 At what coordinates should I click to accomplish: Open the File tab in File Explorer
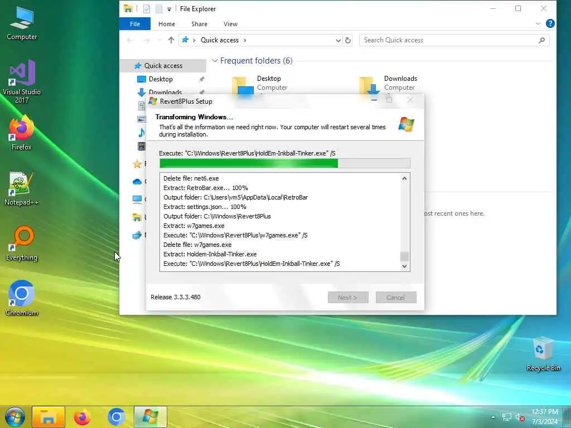click(135, 24)
